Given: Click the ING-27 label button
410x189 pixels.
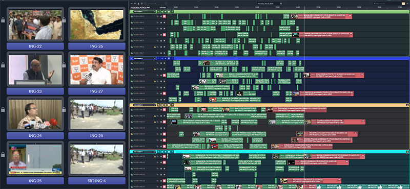Looking at the screenshot, I should (97, 91).
